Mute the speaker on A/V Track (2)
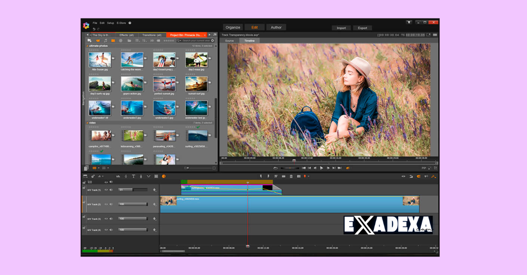Image resolution: width=527 pixels, height=275 pixels. (x=111, y=204)
